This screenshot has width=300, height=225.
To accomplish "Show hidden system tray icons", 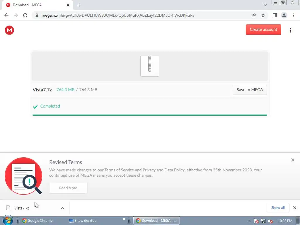I will [249, 221].
